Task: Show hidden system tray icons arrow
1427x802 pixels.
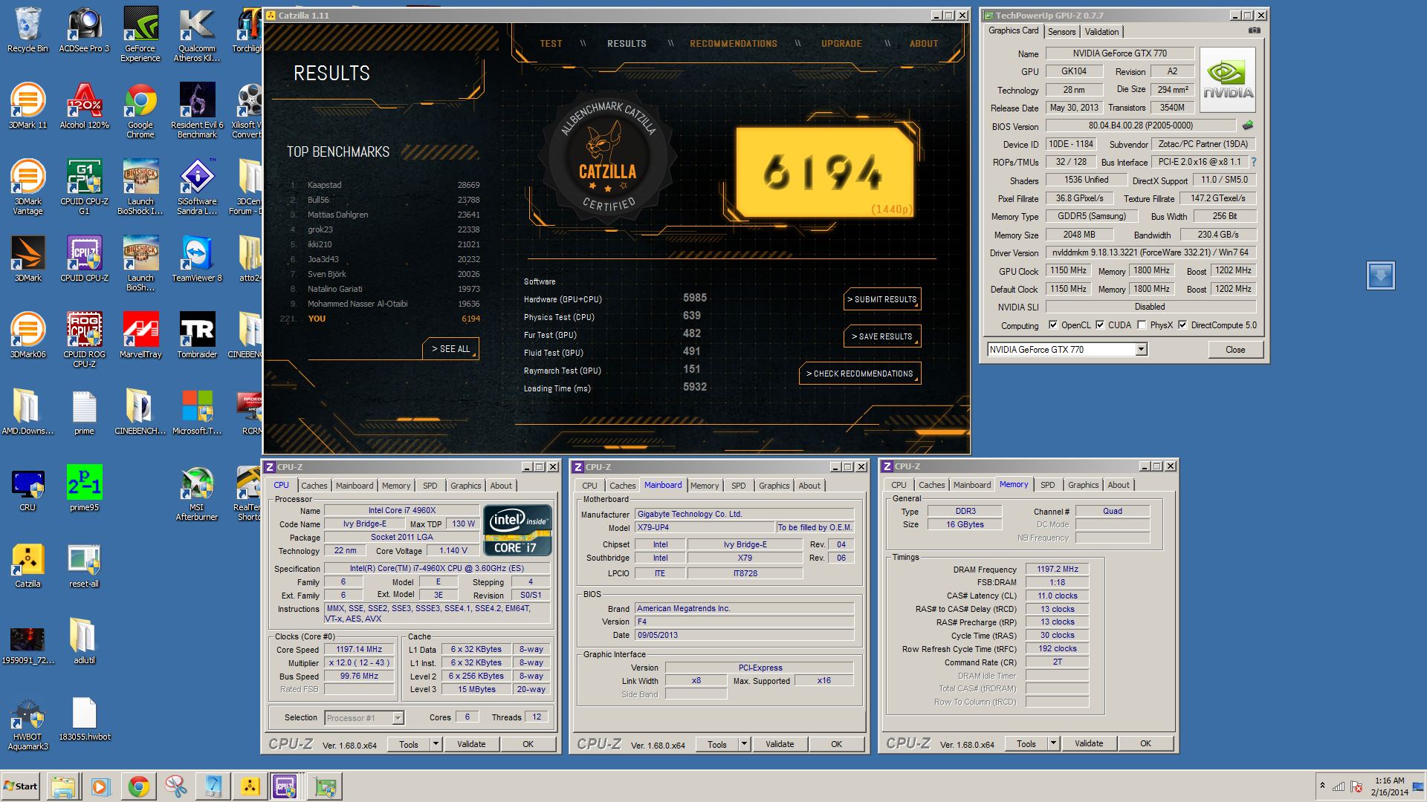Action: click(x=1322, y=786)
